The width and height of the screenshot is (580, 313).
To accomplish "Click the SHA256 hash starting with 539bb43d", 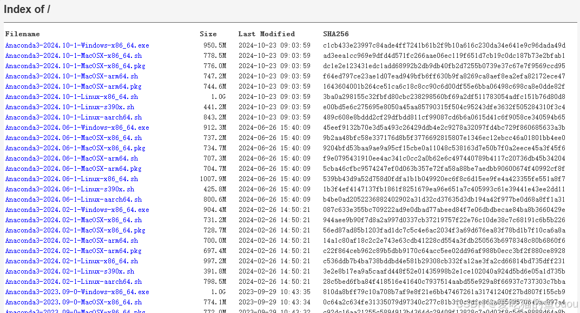I will 444,179.
